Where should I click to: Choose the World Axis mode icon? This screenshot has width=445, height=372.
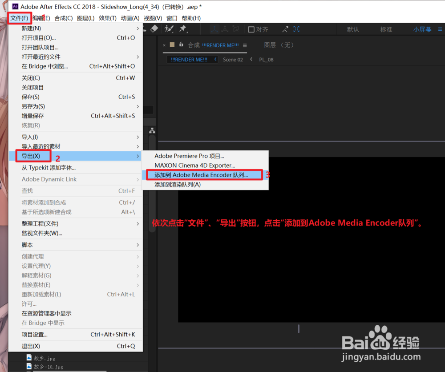(x=225, y=29)
